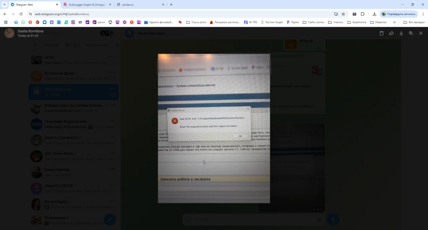The image size is (428, 230).
Task: Click Sasha Kornilova sender avatar
Action: click(x=9, y=33)
